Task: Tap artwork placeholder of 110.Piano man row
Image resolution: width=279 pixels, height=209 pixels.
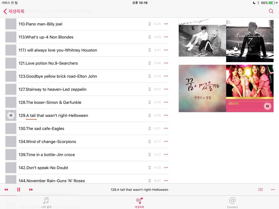Action: [11, 24]
